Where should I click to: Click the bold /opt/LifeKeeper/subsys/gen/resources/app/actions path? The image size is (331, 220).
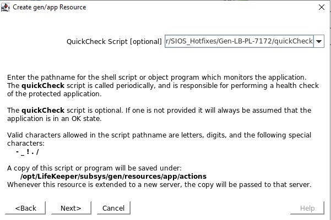point(113,176)
